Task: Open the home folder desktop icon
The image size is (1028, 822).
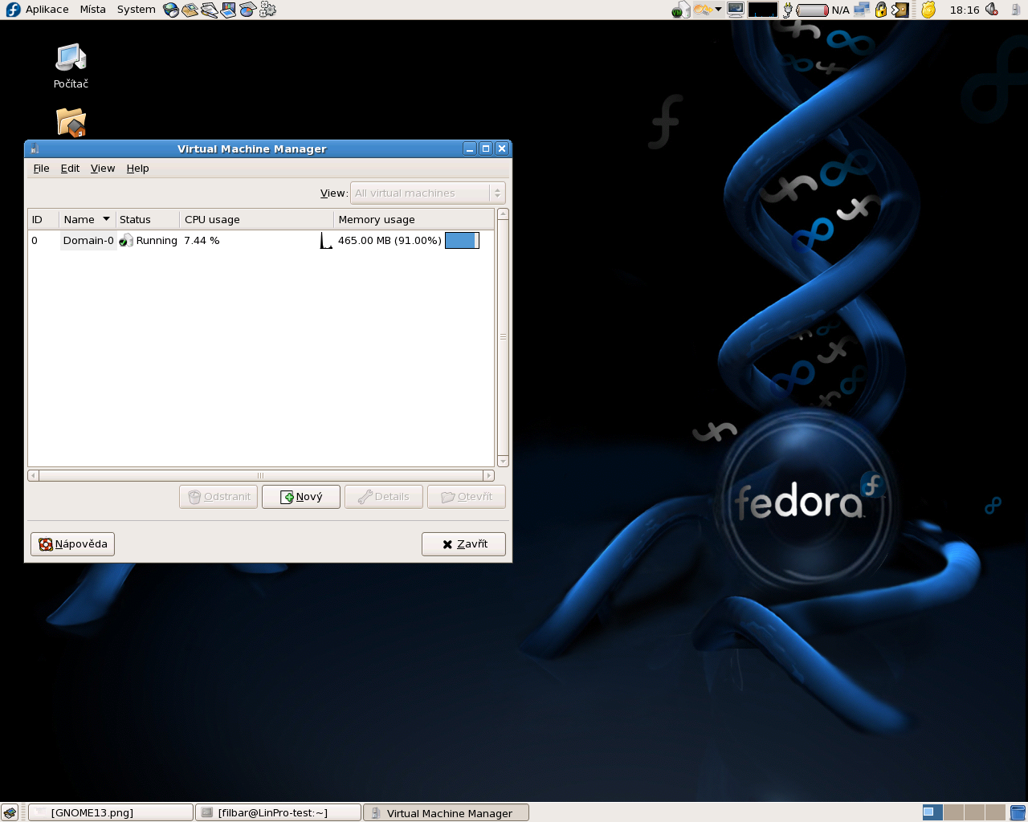Action: [71, 122]
